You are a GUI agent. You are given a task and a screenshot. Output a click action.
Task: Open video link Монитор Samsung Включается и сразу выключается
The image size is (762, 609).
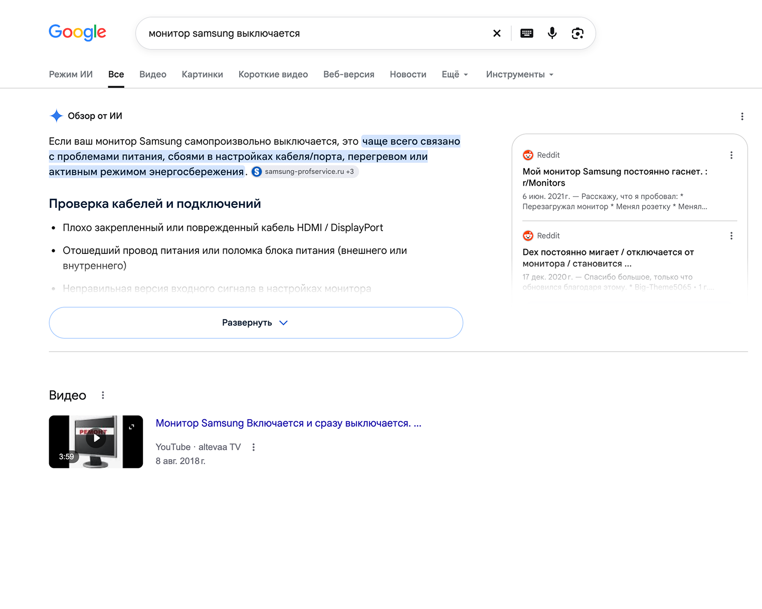click(x=288, y=423)
